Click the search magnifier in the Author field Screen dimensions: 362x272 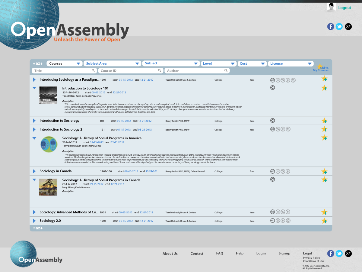click(226, 70)
